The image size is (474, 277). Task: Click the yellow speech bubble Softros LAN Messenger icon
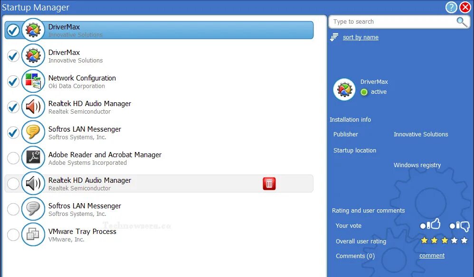point(33,132)
